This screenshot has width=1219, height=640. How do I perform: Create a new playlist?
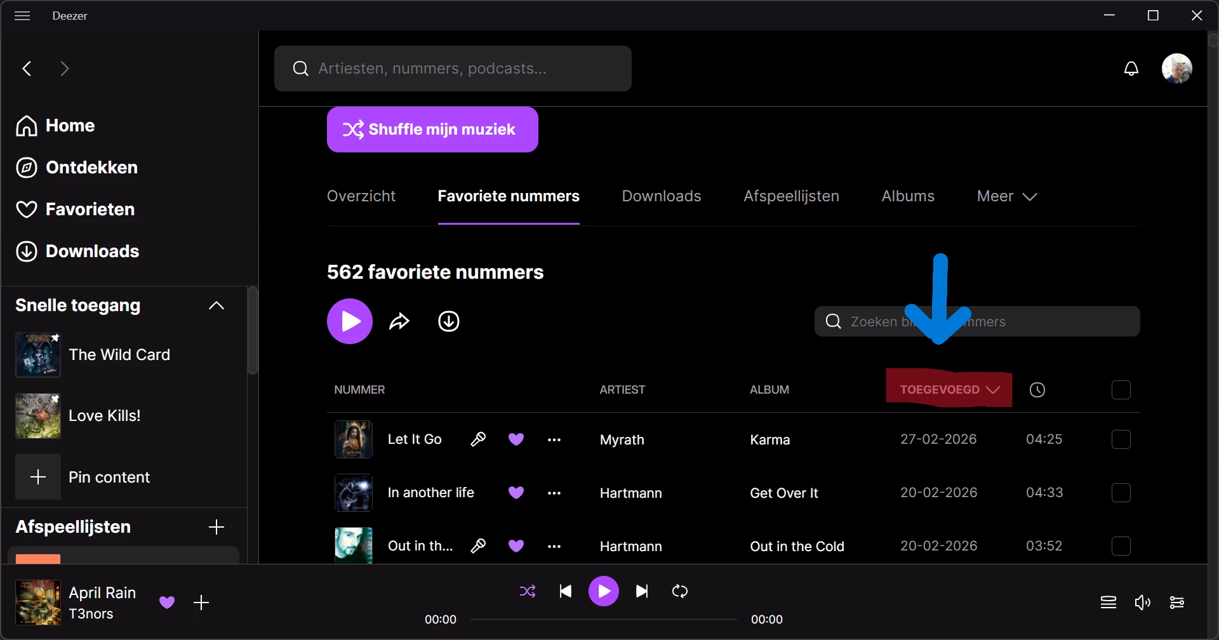click(216, 527)
